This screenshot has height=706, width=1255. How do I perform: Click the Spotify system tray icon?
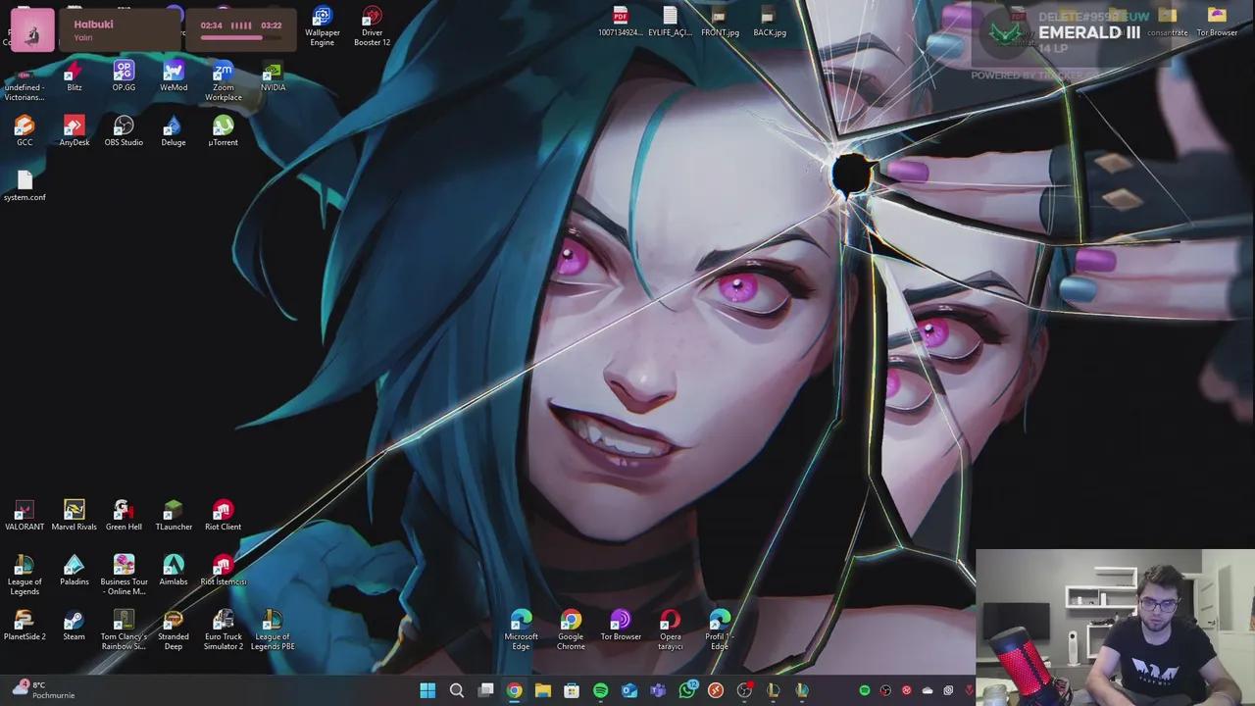click(865, 691)
